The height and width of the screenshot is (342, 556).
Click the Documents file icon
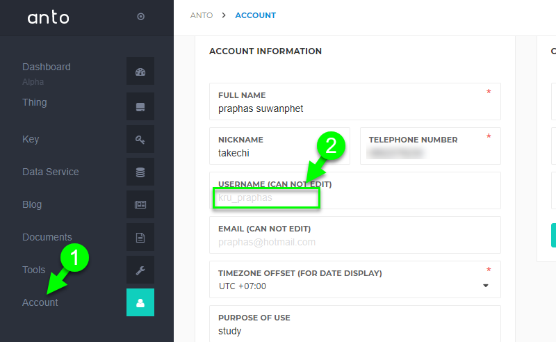point(140,237)
